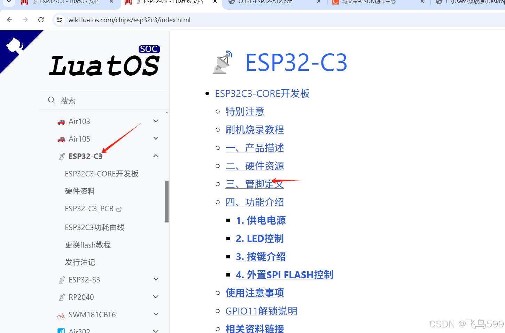Image resolution: width=505 pixels, height=333 pixels.
Task: Open ESP32C3-CORE开发板 in the sidebar
Action: 102,174
